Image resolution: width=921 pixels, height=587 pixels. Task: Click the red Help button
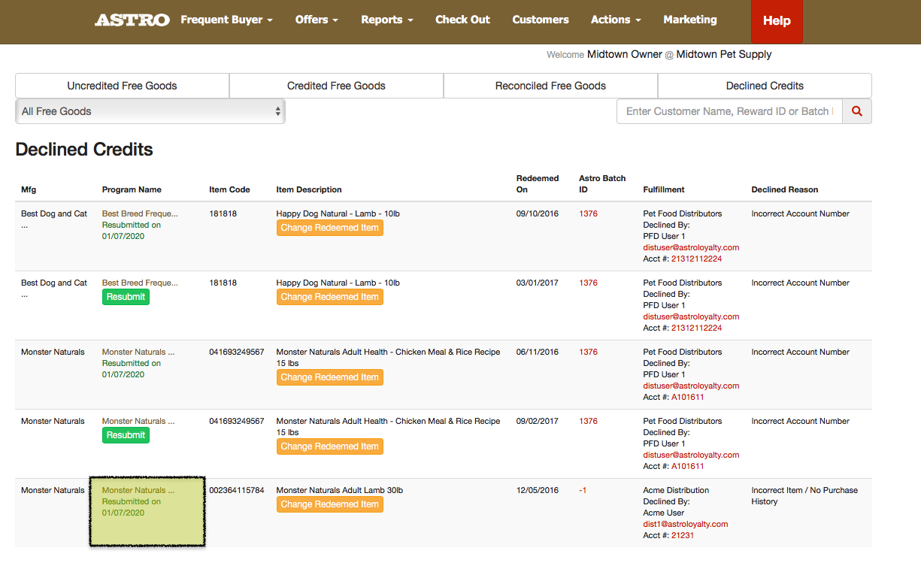pyautogui.click(x=777, y=21)
